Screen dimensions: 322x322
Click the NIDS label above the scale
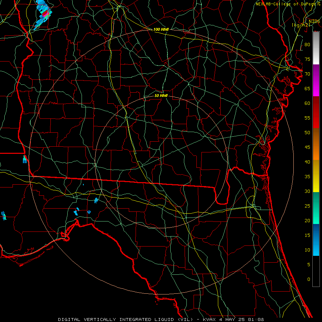314,21
